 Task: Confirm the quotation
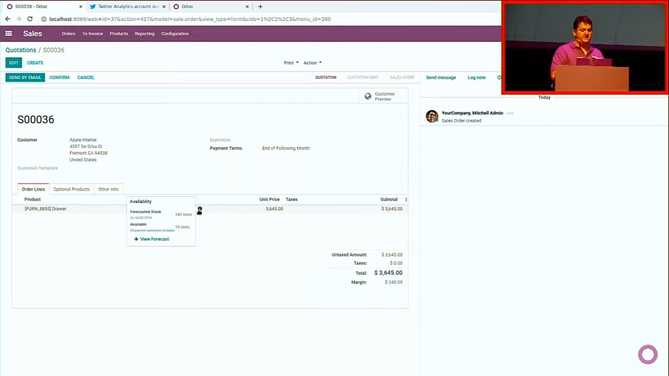(x=59, y=77)
